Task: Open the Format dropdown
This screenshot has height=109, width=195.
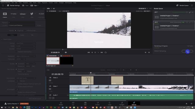Action: (26, 43)
